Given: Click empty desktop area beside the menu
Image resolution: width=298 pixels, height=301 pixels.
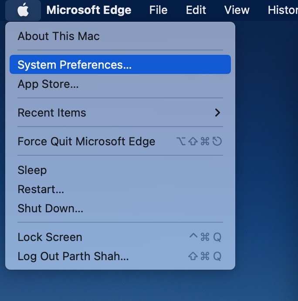Looking at the screenshot, I should tap(267, 154).
